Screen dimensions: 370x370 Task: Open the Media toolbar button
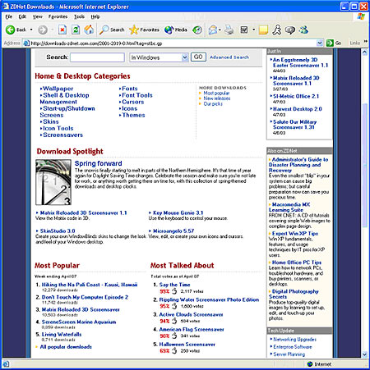point(176,30)
